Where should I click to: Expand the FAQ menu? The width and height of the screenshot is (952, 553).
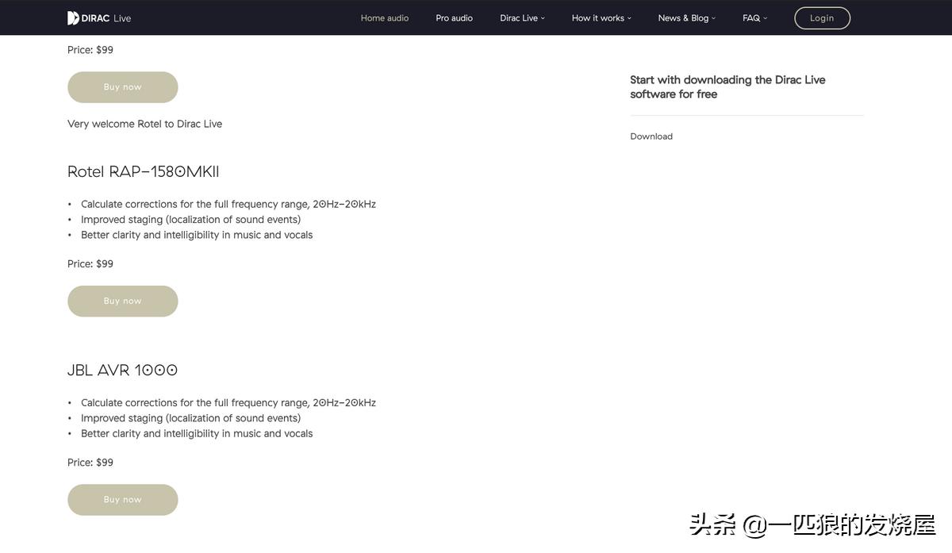tap(754, 18)
